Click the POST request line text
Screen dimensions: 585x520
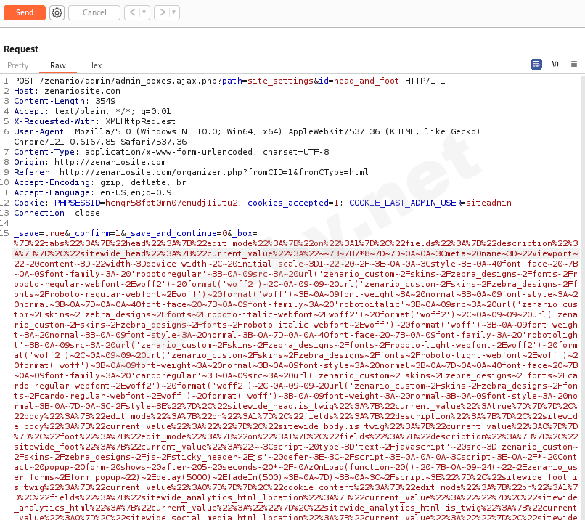coord(229,81)
